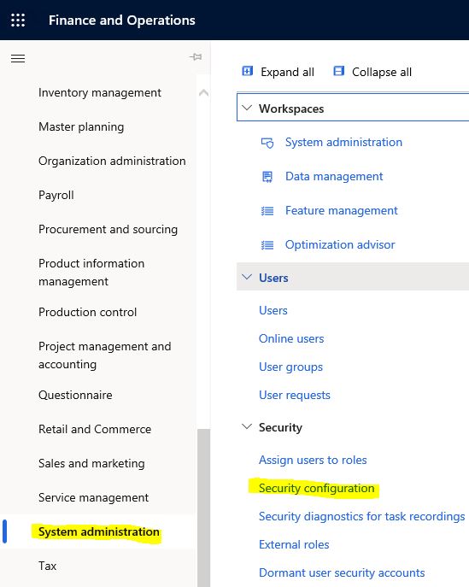Open Feature management list icon
The image size is (469, 587).
pyautogui.click(x=267, y=211)
